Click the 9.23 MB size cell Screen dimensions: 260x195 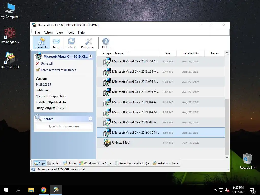click(x=168, y=82)
